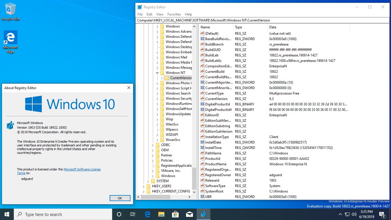Click the DigitalProductId binary value icon

pos(202,104)
